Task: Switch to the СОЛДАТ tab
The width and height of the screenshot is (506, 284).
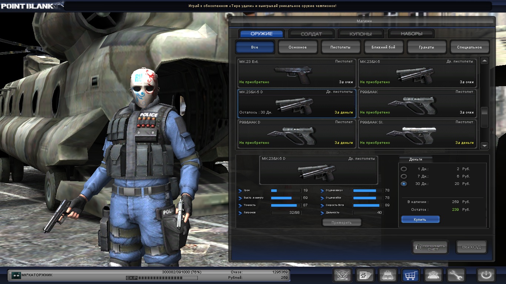Action: [x=312, y=34]
